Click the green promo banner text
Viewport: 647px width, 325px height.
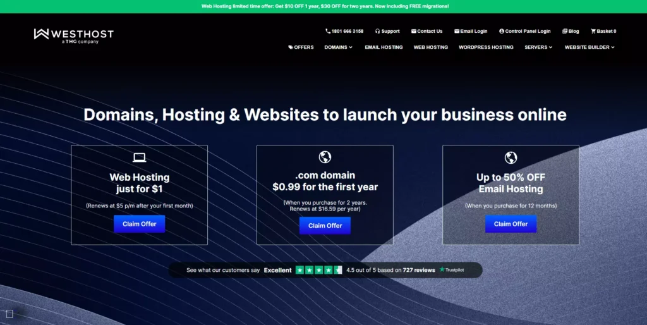click(x=325, y=6)
